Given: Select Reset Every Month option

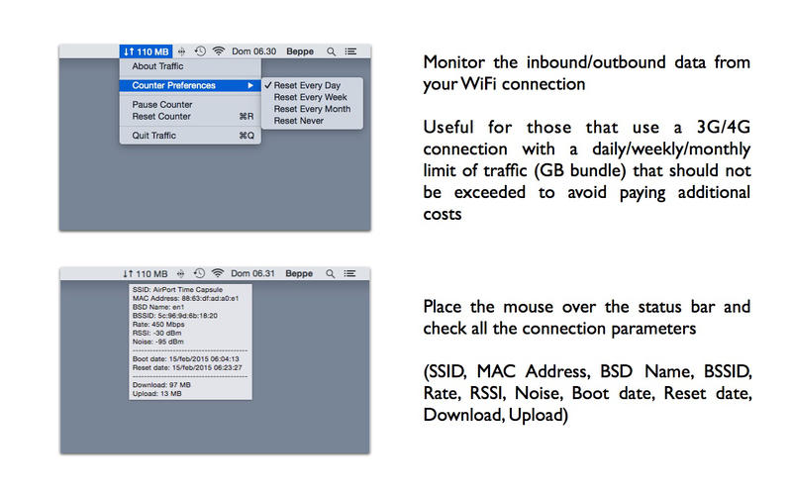Looking at the screenshot, I should 312,109.
